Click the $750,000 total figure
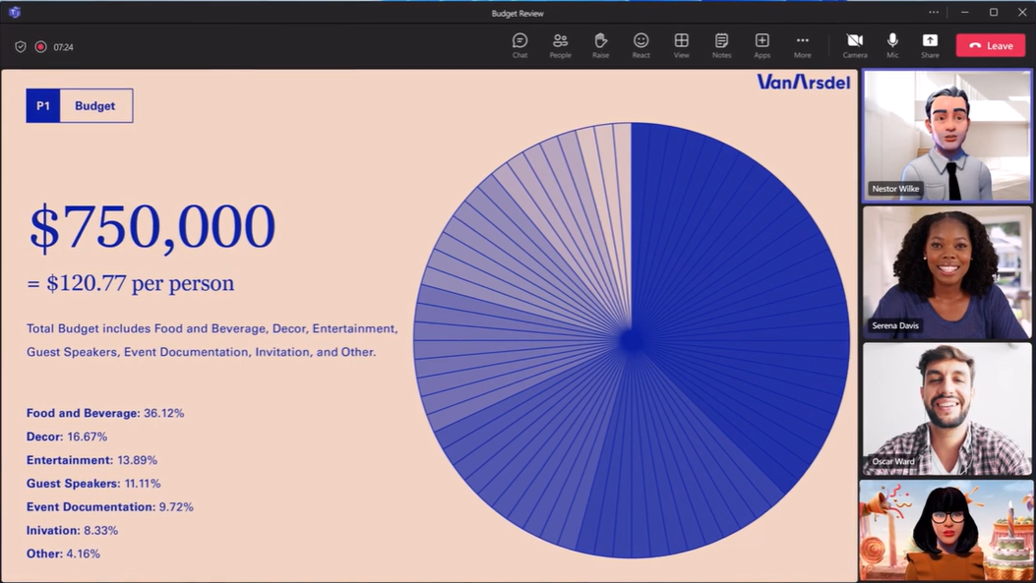The image size is (1036, 583). point(152,228)
